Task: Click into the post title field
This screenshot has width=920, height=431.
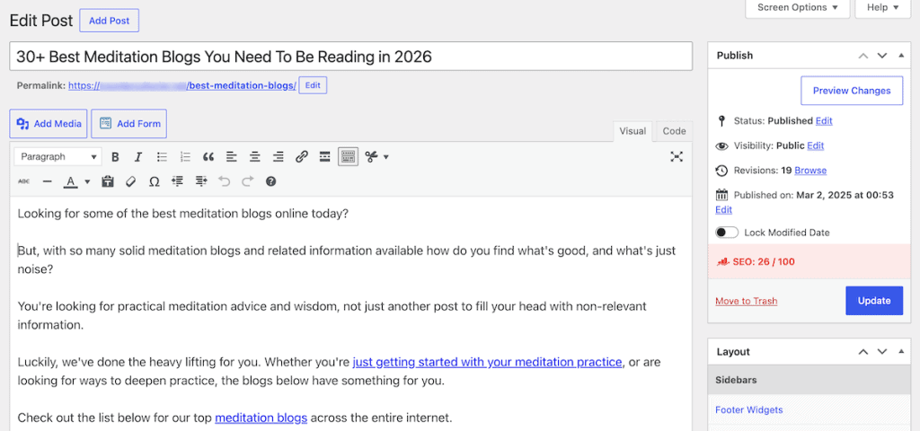Action: click(x=351, y=57)
